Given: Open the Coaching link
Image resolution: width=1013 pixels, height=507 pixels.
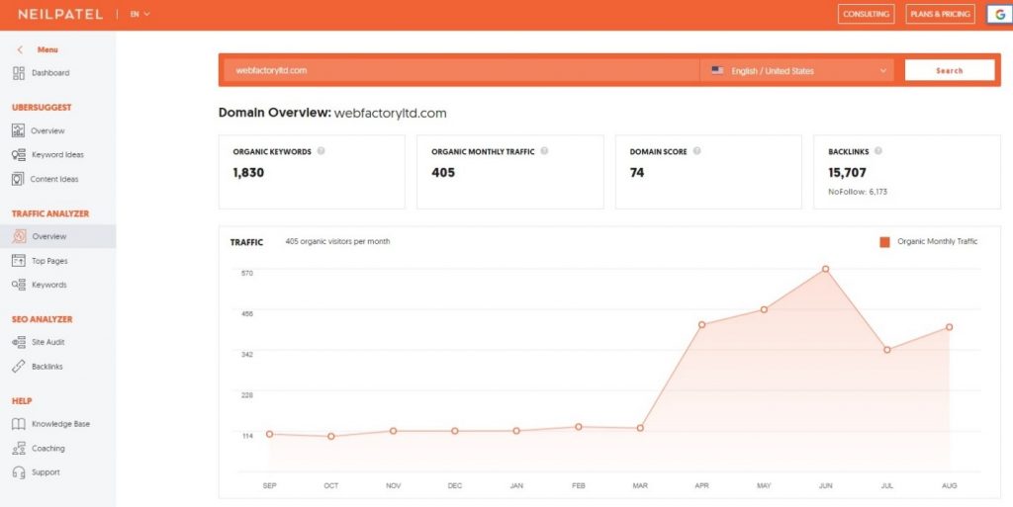Looking at the screenshot, I should coord(48,449).
